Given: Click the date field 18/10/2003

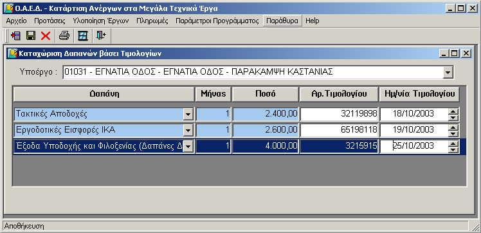Looking at the screenshot, I should click(414, 114).
